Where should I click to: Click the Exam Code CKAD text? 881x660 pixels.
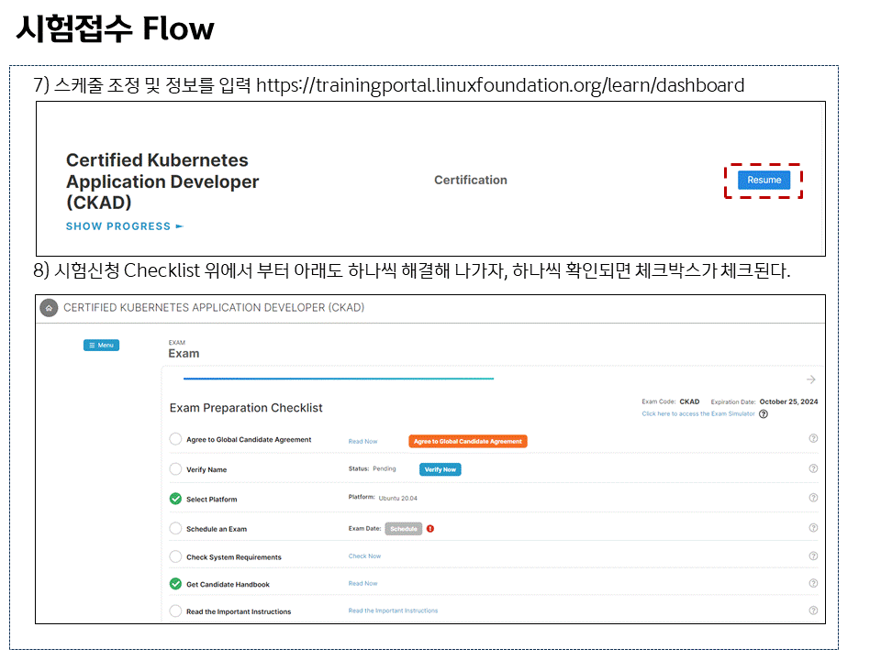pyautogui.click(x=670, y=401)
